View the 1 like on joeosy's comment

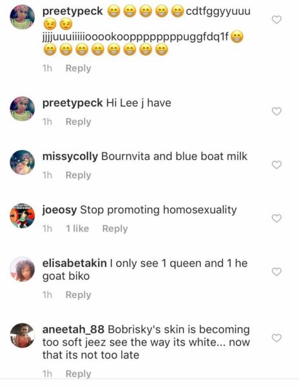(x=77, y=228)
